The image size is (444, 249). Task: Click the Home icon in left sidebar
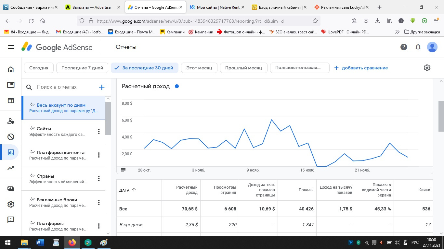tap(11, 69)
